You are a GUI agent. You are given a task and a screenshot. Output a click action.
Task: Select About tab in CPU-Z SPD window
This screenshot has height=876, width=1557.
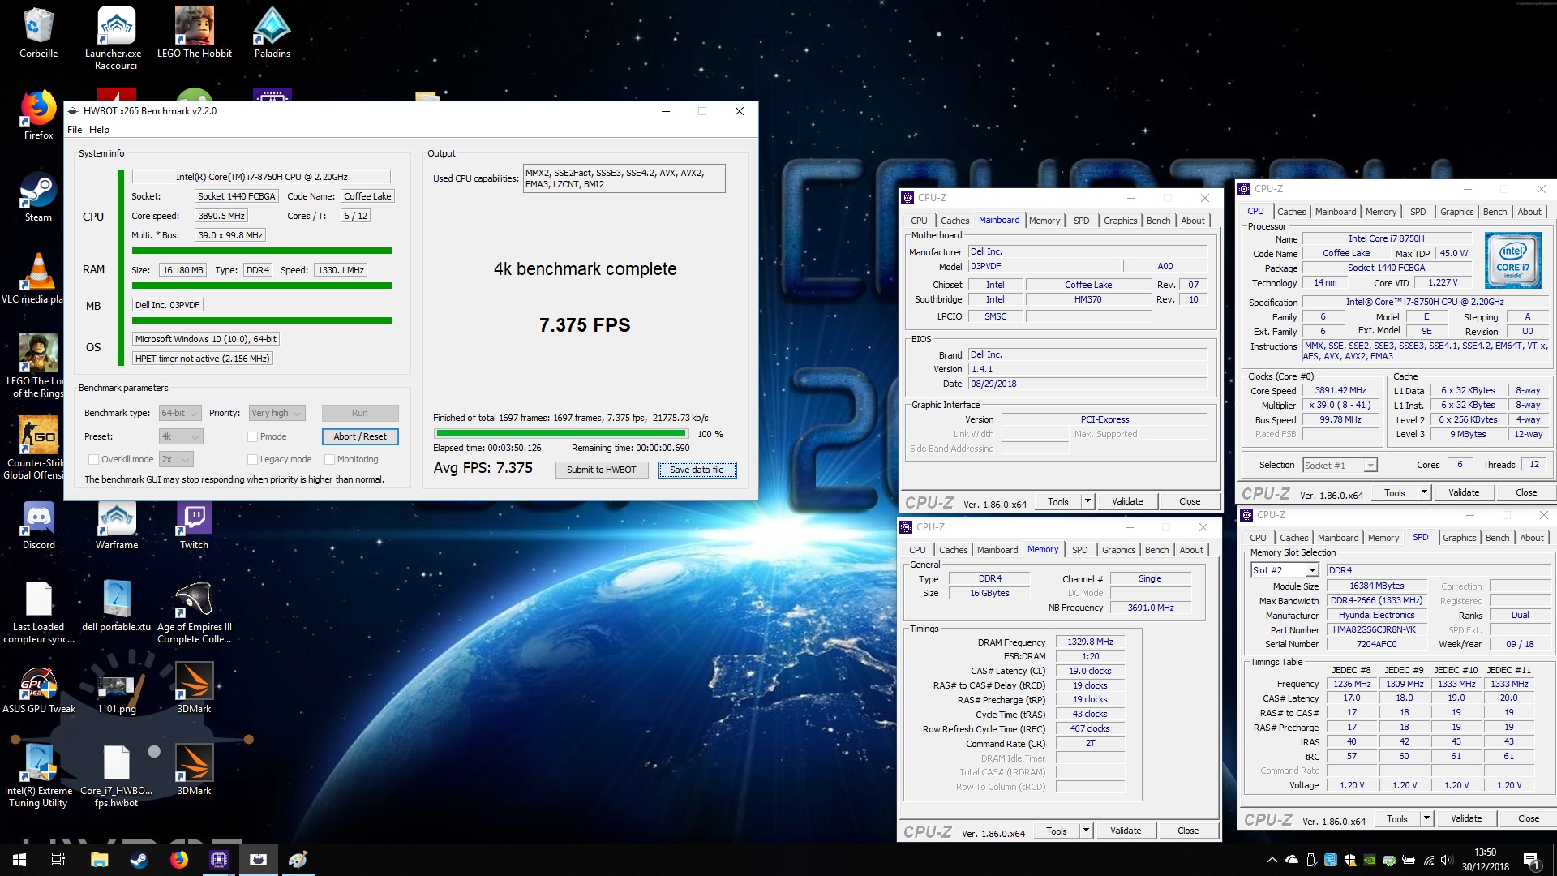(x=1531, y=538)
